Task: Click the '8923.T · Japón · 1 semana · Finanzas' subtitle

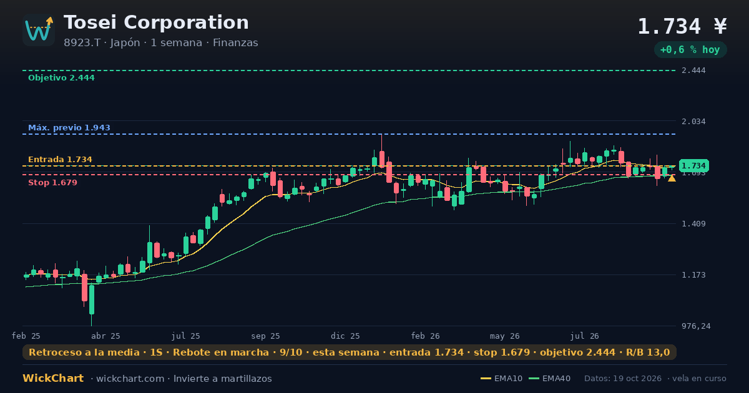Action: pyautogui.click(x=161, y=43)
